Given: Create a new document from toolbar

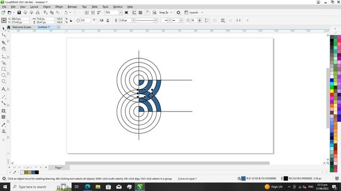Looking at the screenshot, I should pyautogui.click(x=3, y=13).
